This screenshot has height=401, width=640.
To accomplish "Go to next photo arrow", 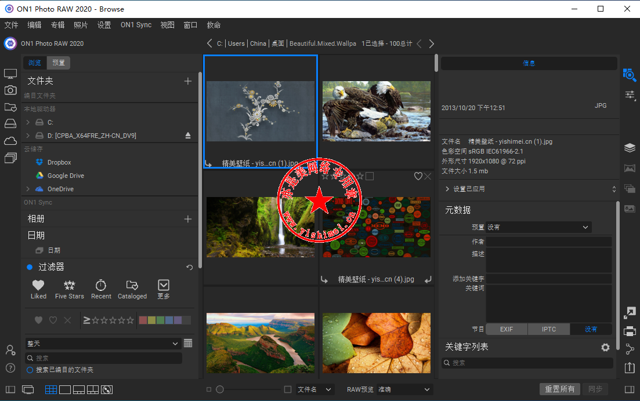I will click(432, 43).
